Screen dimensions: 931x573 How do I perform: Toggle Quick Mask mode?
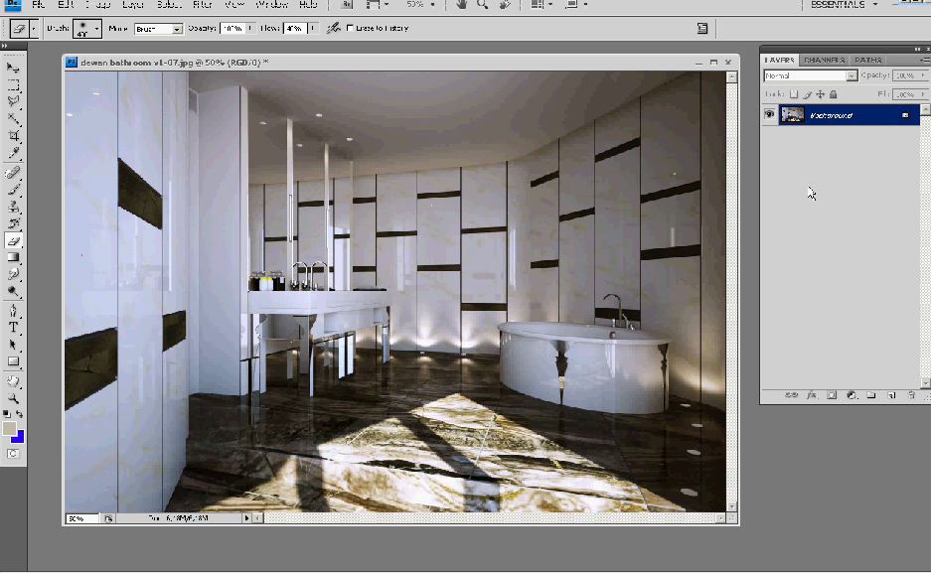13,454
